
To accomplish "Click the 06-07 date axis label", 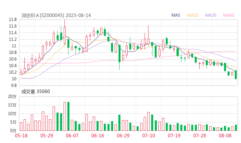I will click(72, 136).
